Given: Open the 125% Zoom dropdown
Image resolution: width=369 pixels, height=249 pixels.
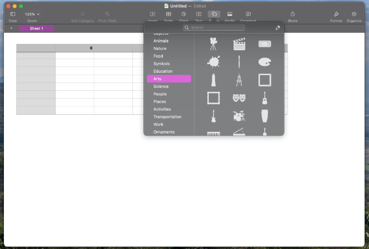Looking at the screenshot, I should pyautogui.click(x=32, y=14).
